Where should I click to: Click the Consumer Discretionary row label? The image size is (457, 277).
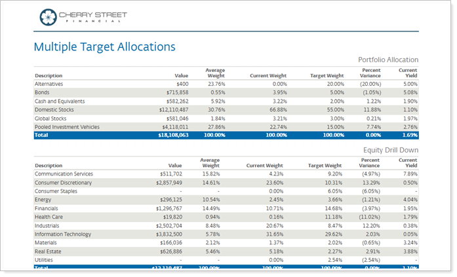point(64,183)
